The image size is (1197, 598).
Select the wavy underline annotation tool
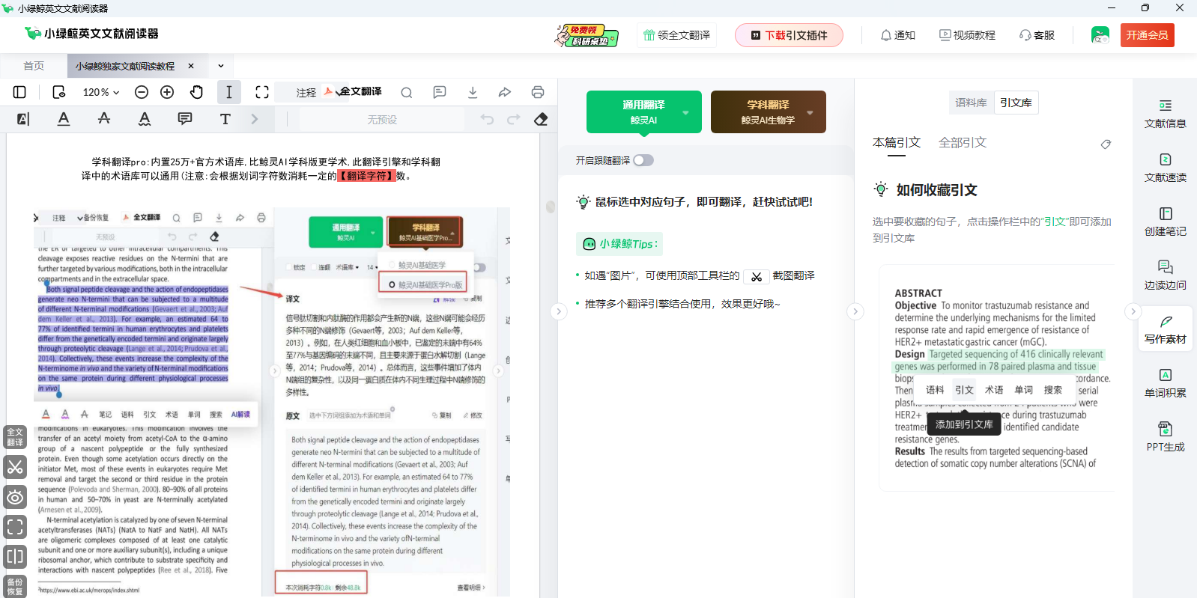pyautogui.click(x=145, y=119)
